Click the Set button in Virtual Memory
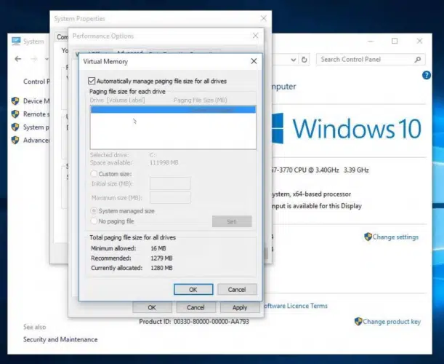The height and width of the screenshot is (364, 444). tap(232, 221)
